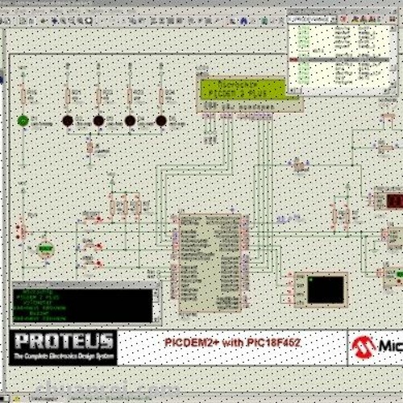Viewport: 403px width, 403px height.
Task: Click the black-screen instrument right of the PIC
Action: (x=321, y=290)
